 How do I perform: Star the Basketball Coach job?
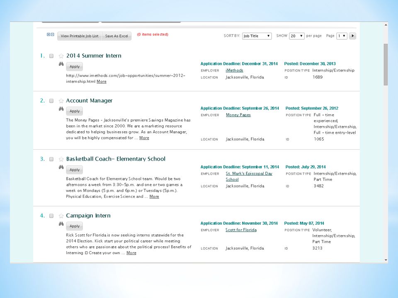[x=61, y=159]
